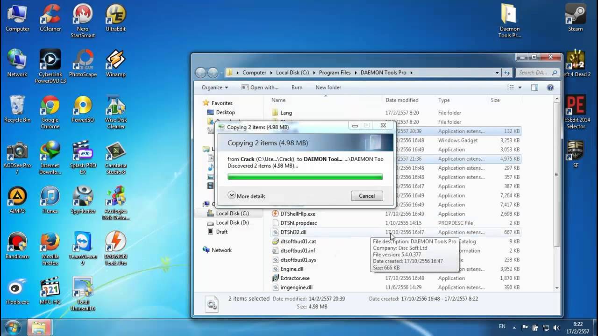The height and width of the screenshot is (336, 598).
Task: Open the Recycle Bin icon
Action: pos(17,109)
